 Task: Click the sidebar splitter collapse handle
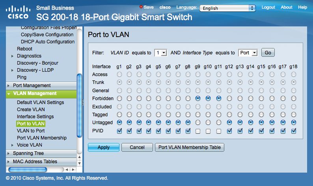[x=83, y=102]
